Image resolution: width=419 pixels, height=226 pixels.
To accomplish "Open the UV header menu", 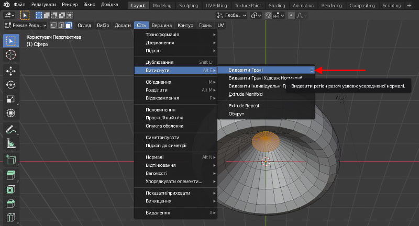I will pos(220,25).
